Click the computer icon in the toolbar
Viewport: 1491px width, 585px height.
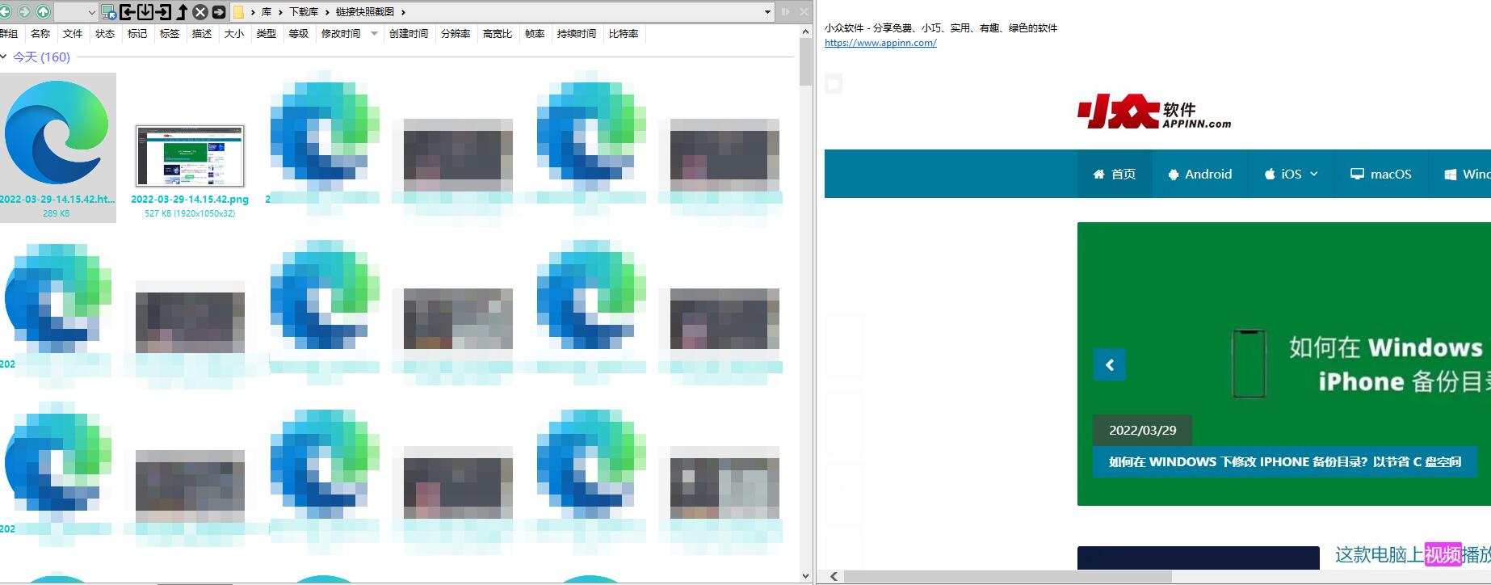pyautogui.click(x=108, y=11)
